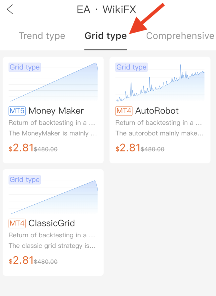Screen dimensions: 216x296
Task: Select the Grid type tab
Action: [x=105, y=36]
